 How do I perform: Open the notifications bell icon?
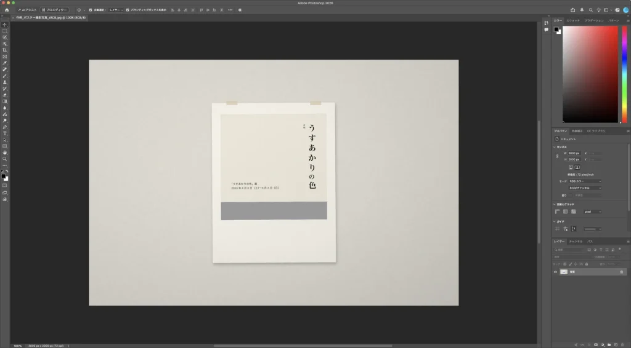[582, 10]
